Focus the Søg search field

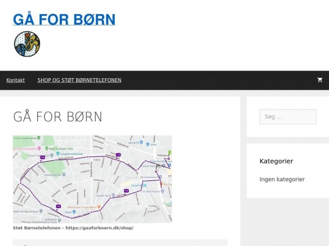[x=288, y=117]
